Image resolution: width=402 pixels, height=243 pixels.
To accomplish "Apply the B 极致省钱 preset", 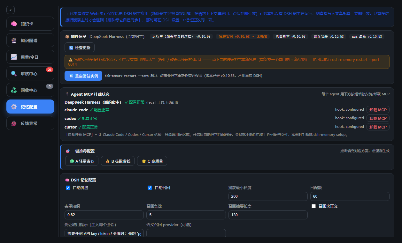I will pyautogui.click(x=118, y=161).
